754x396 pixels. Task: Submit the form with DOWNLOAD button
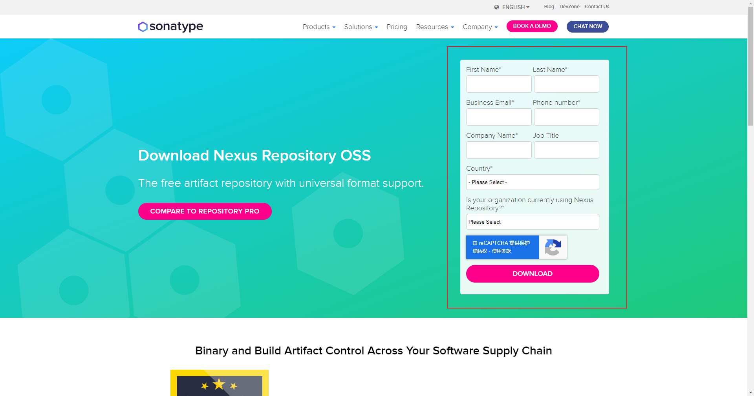[x=532, y=274]
